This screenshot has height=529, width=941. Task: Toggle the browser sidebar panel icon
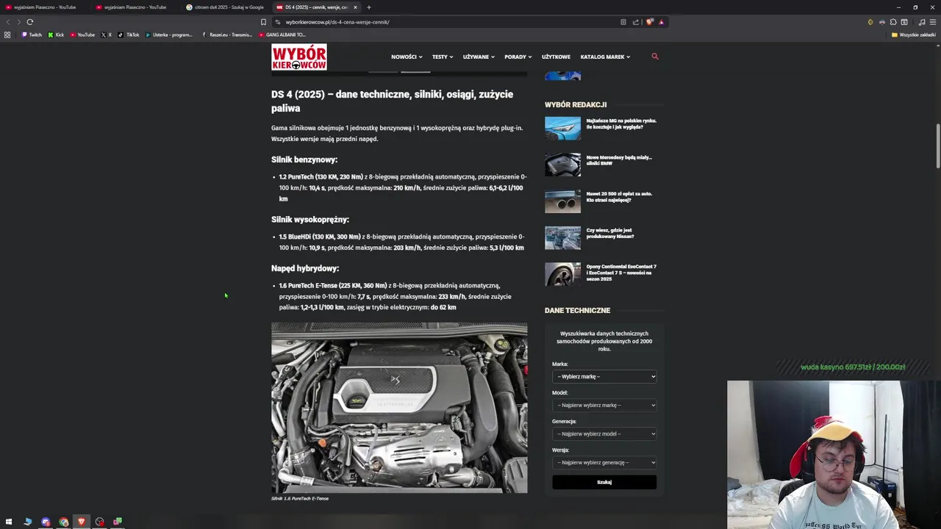(x=904, y=22)
